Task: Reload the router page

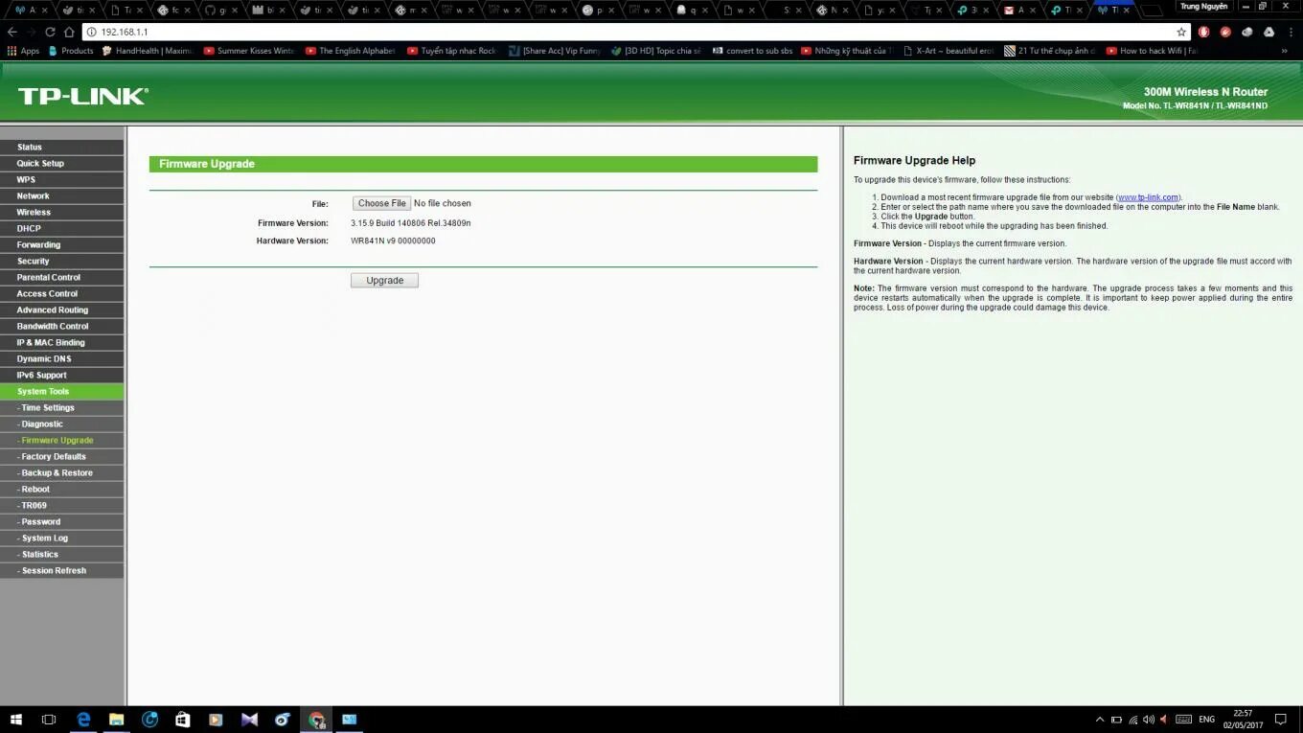Action: coord(50,32)
